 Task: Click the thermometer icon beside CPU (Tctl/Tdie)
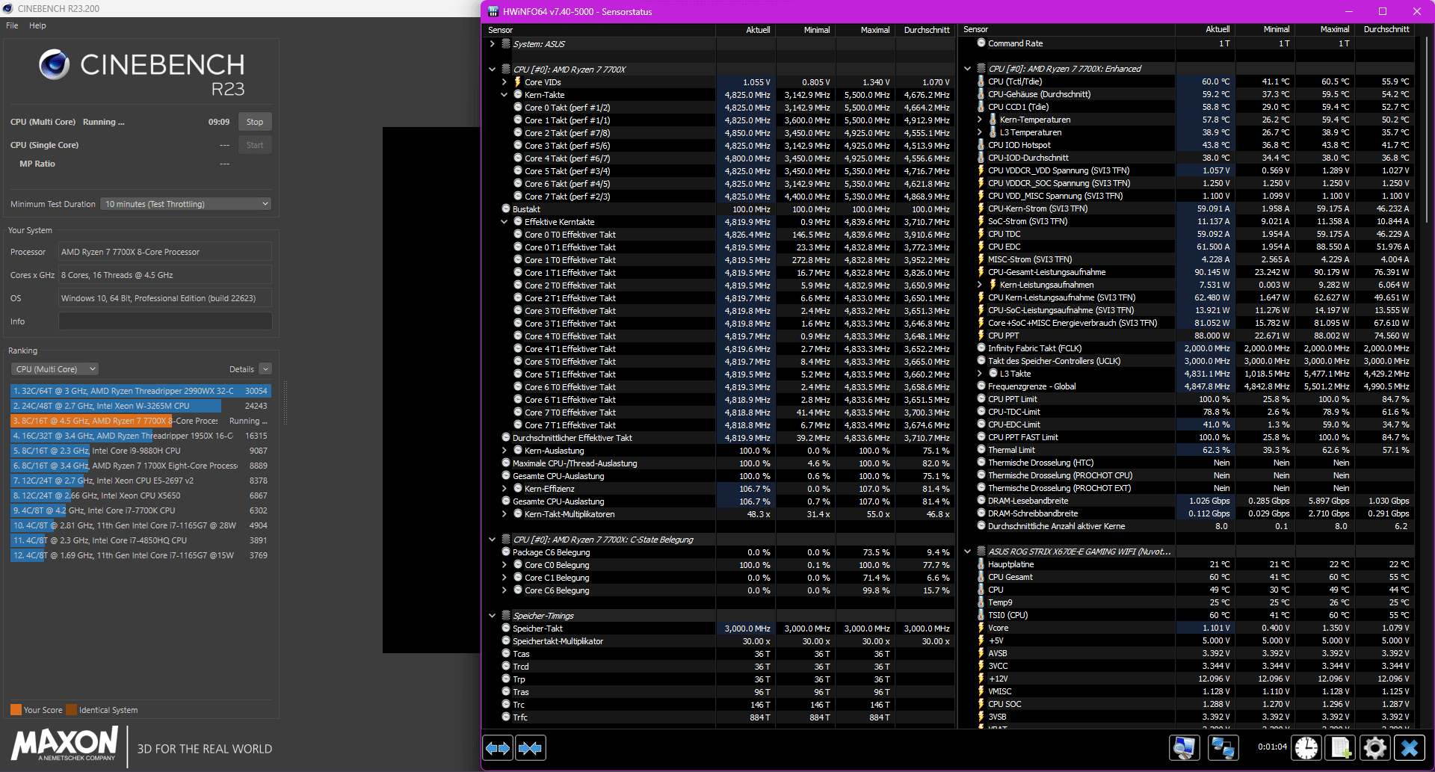(981, 81)
